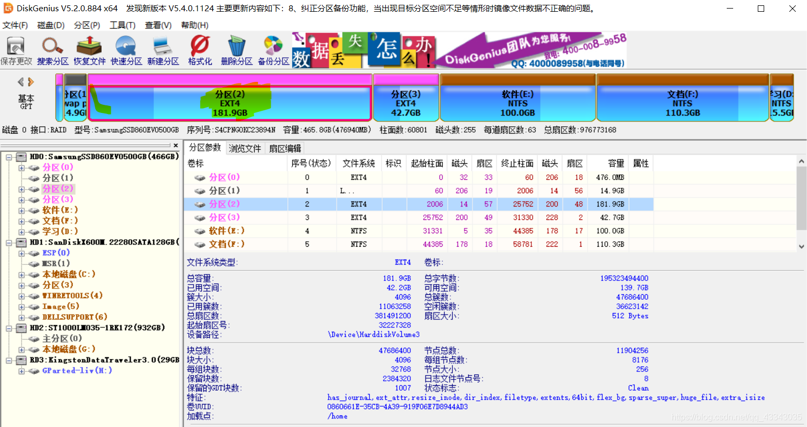Viewport: 807px width, 427px height.
Task: Select the 分区(2) EXT4 181.9GB block in disk map
Action: (230, 98)
